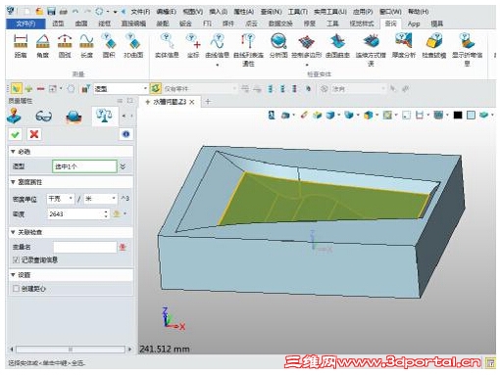Click the light blue color swatch in view toolbar
The image size is (500, 375).
471,115
